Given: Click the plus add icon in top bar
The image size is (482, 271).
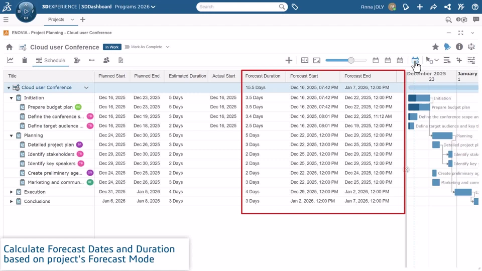Looking at the screenshot, I should pos(420,7).
